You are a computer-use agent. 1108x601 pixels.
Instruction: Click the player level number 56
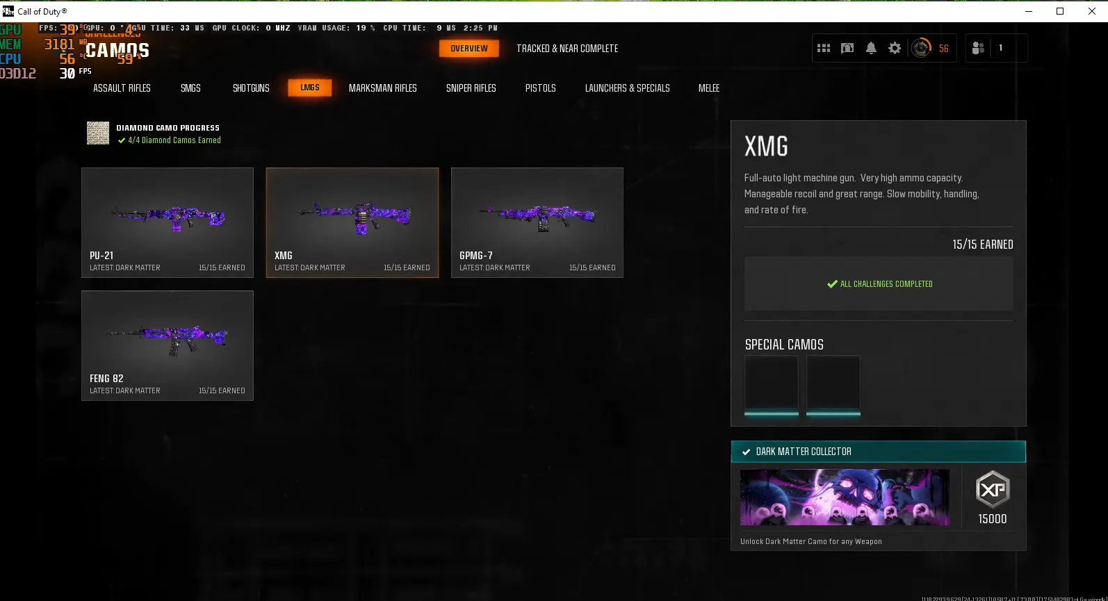(x=944, y=49)
